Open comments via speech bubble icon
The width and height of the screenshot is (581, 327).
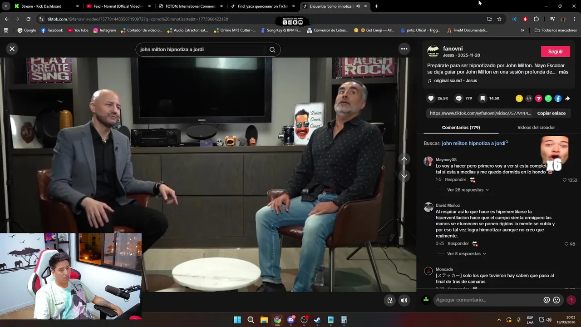[x=458, y=98]
